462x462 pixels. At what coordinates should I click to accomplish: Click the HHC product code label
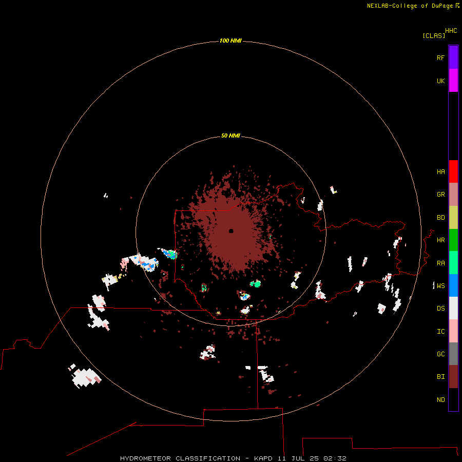[x=451, y=31]
